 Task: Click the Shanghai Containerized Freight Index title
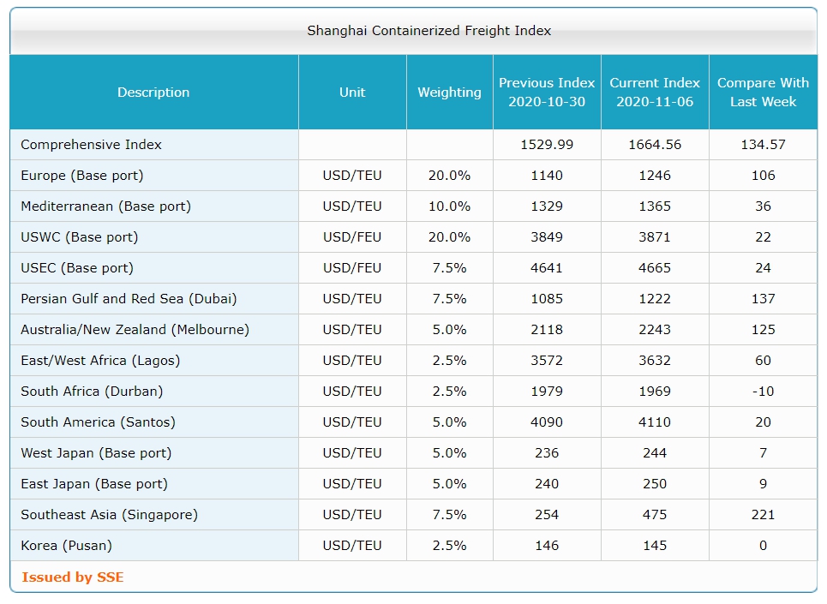coord(429,31)
